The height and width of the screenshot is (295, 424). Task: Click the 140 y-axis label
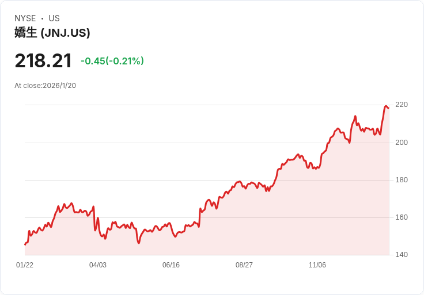tap(401, 255)
